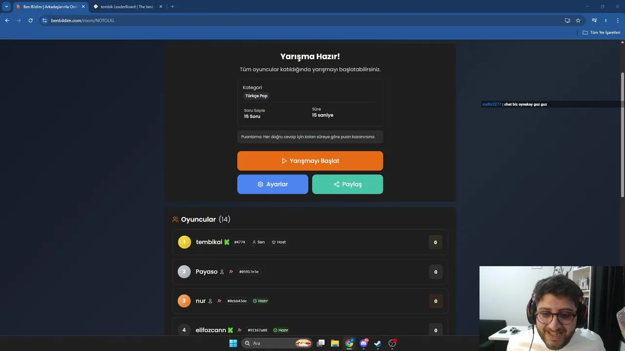Click Payaso's score box

[x=436, y=272]
